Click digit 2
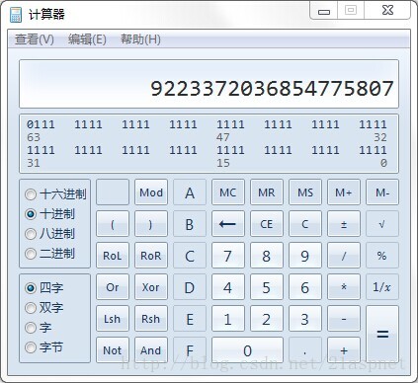 [267, 319]
